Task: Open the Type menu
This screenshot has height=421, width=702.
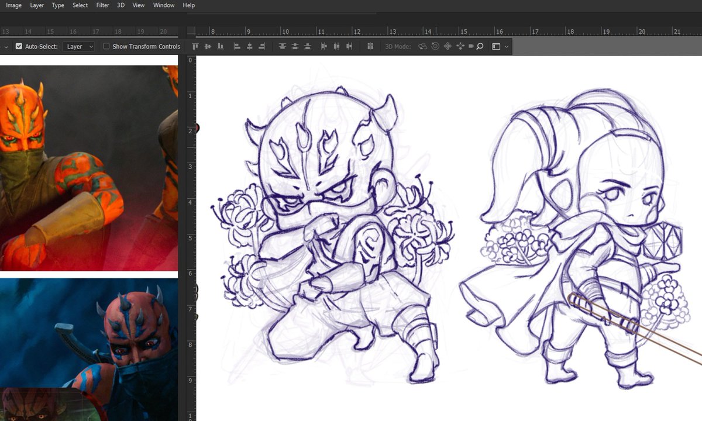Action: coord(58,5)
